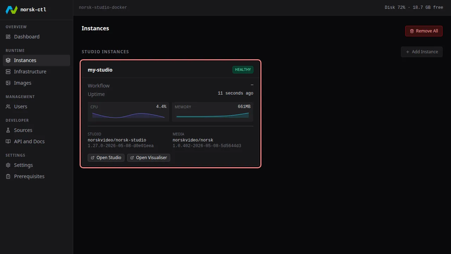
Task: Click the Workflow label
Action: click(99, 86)
